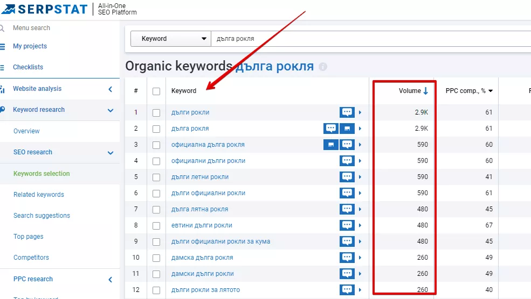This screenshot has height=299, width=531.
Task: Click image SERP icon for официална дълга рокля
Action: 331,145
